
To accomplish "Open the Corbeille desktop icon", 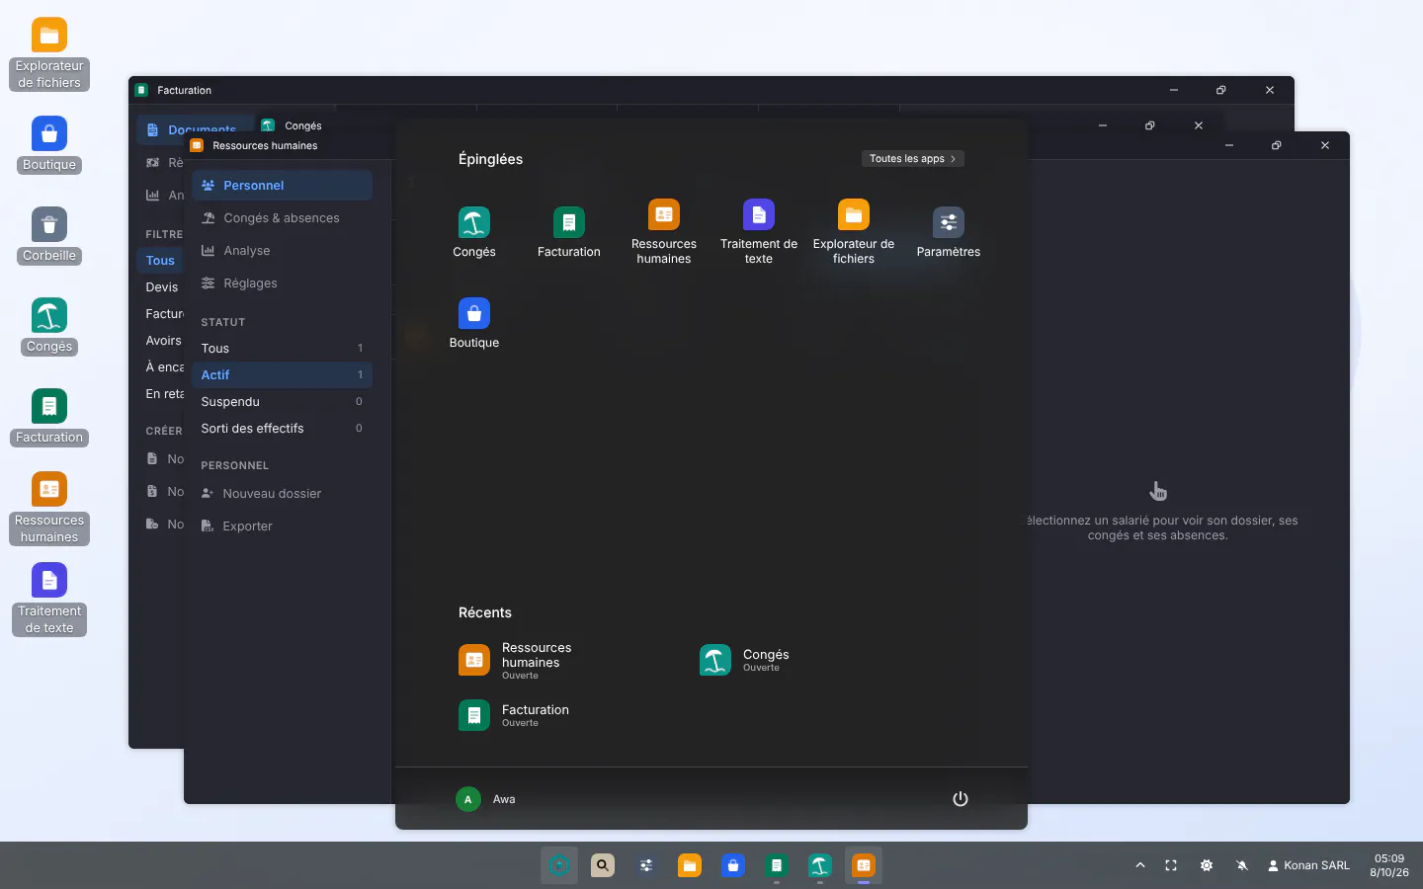I will coord(49,236).
